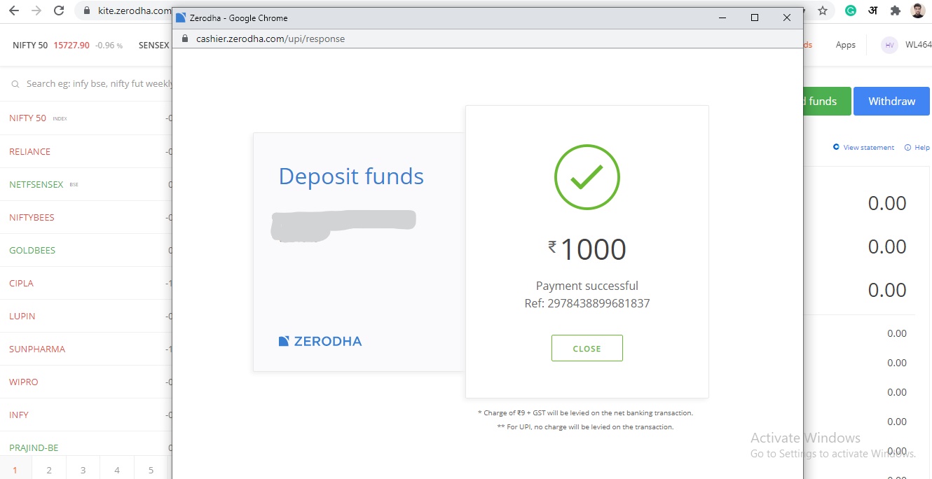Screen dimensions: 932x479
Task: Select GOLDBEES in the watchlist
Action: (x=32, y=250)
